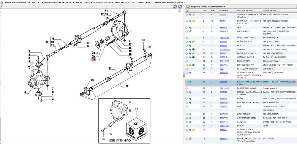The height and width of the screenshot is (144, 297).
Task: Open part number link 354717A1
Action: (224, 114)
